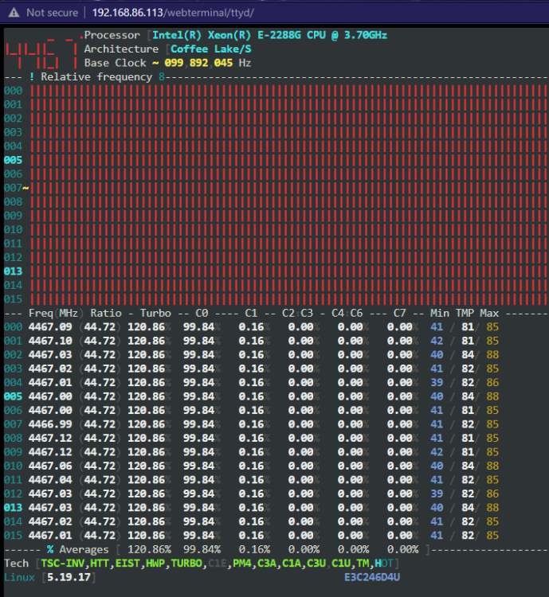Click C1 value 0.16 in core 012 row
549x597 pixels.
pos(251,494)
